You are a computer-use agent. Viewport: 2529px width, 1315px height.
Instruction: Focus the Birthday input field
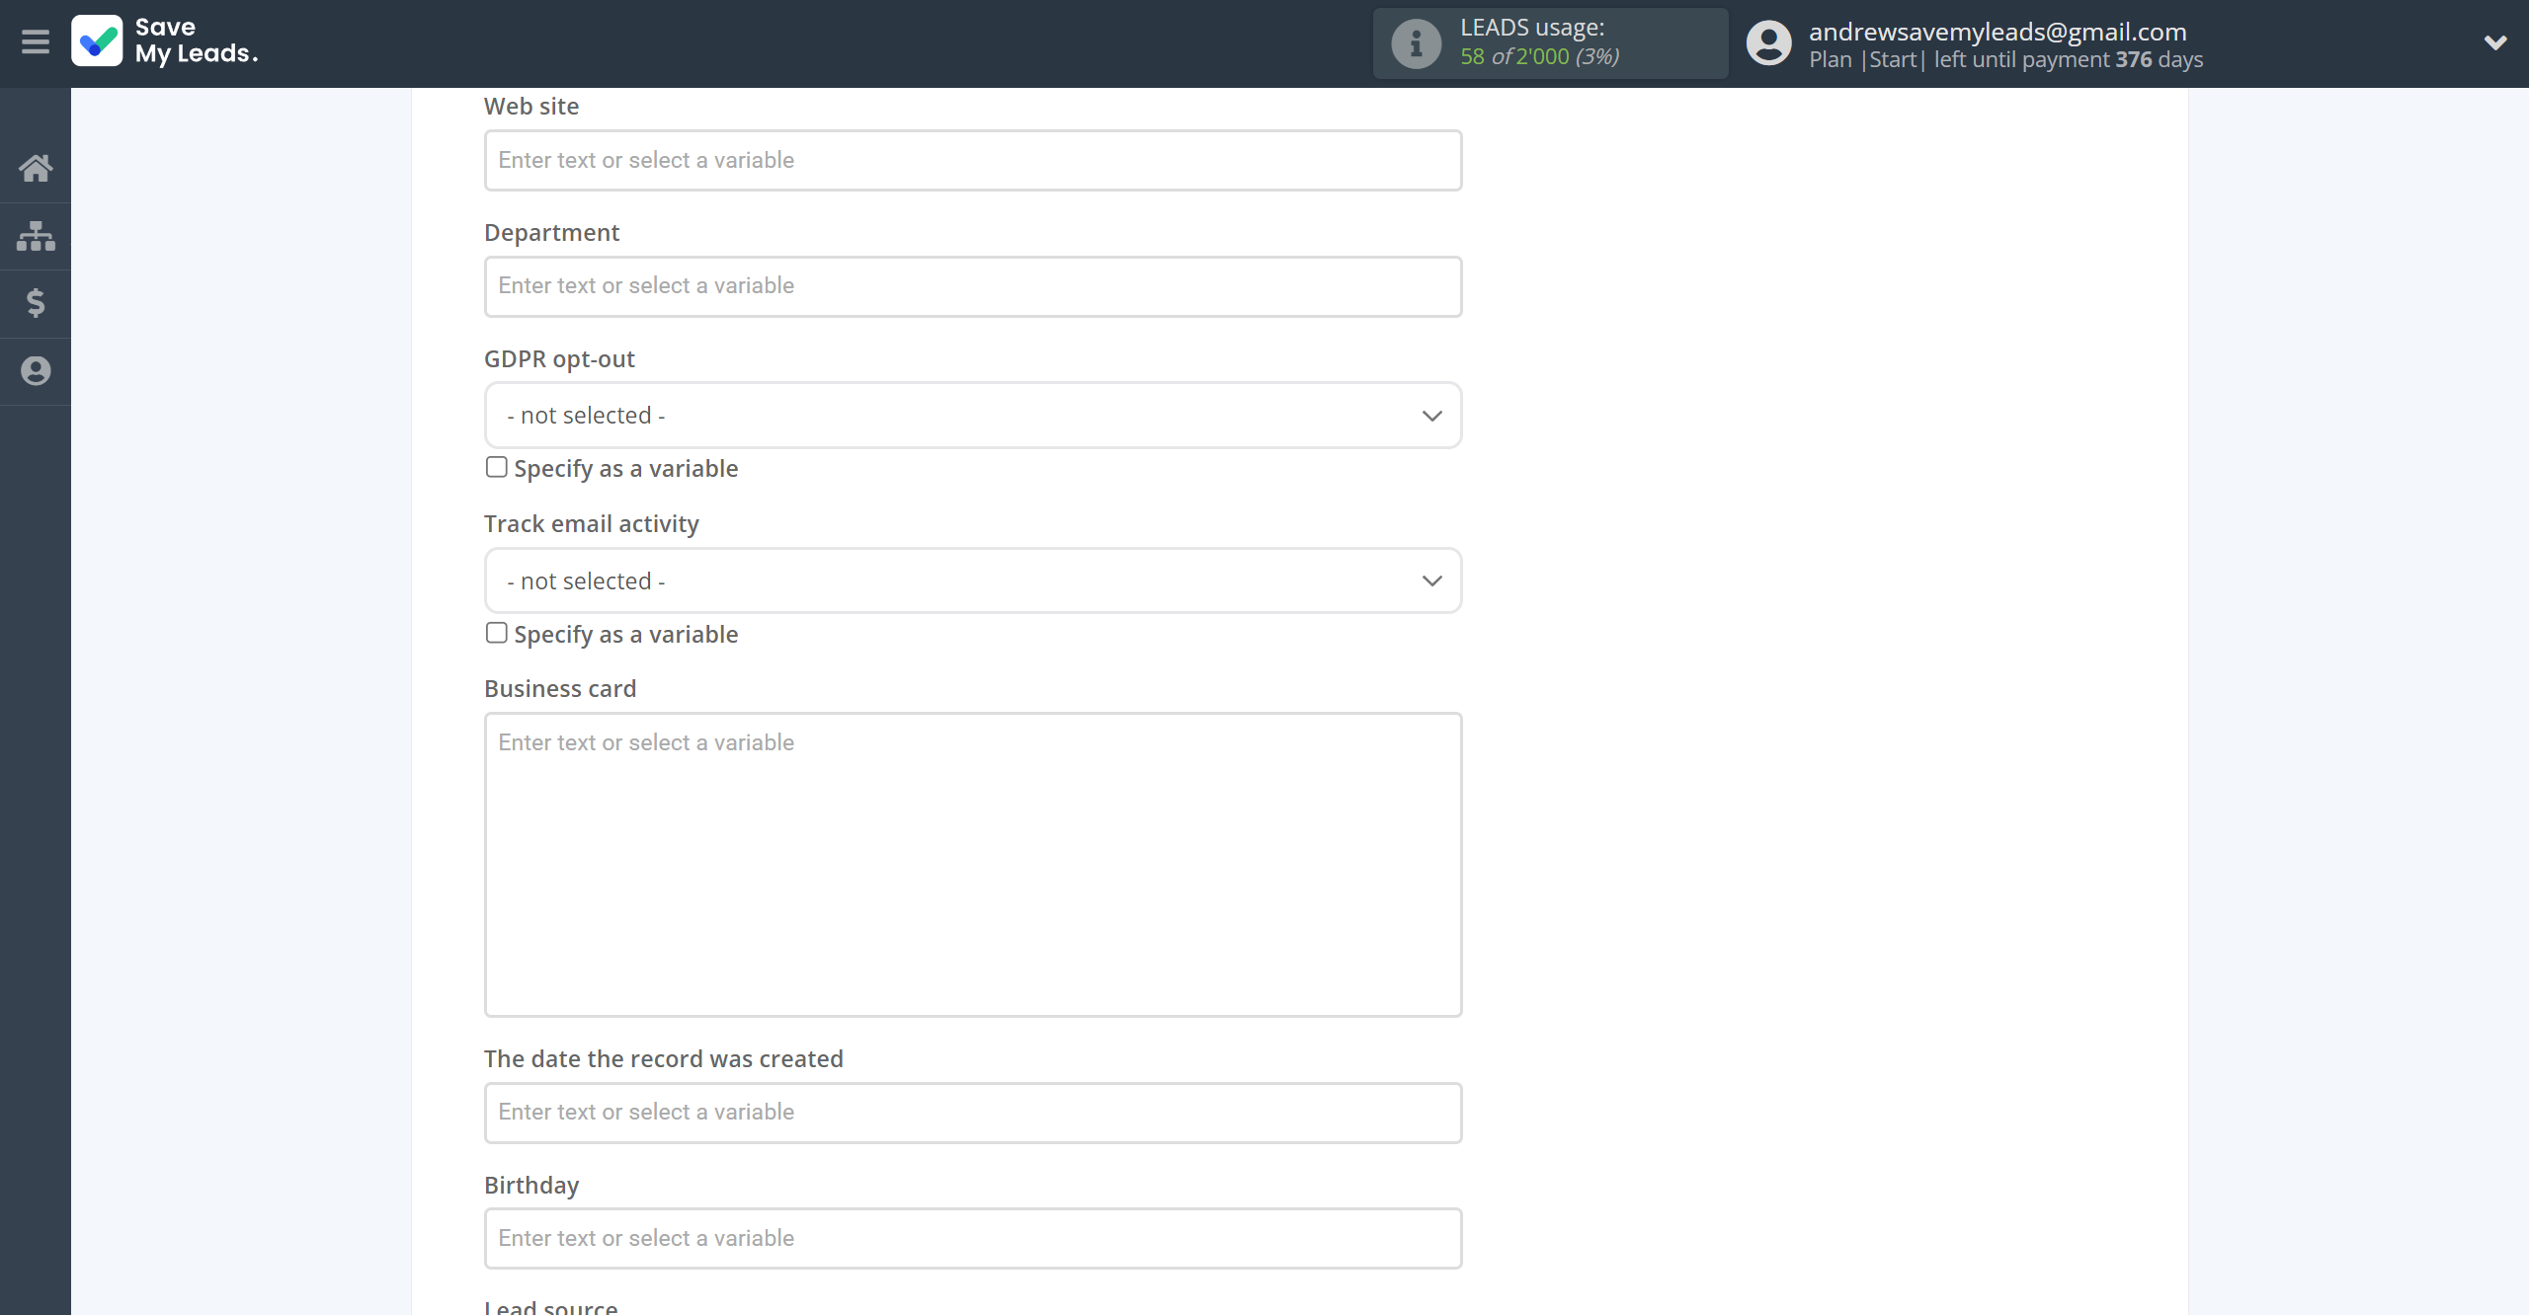(973, 1238)
